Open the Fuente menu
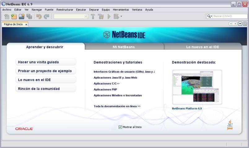Screen dimensions: 249x148 (x=49, y=10)
